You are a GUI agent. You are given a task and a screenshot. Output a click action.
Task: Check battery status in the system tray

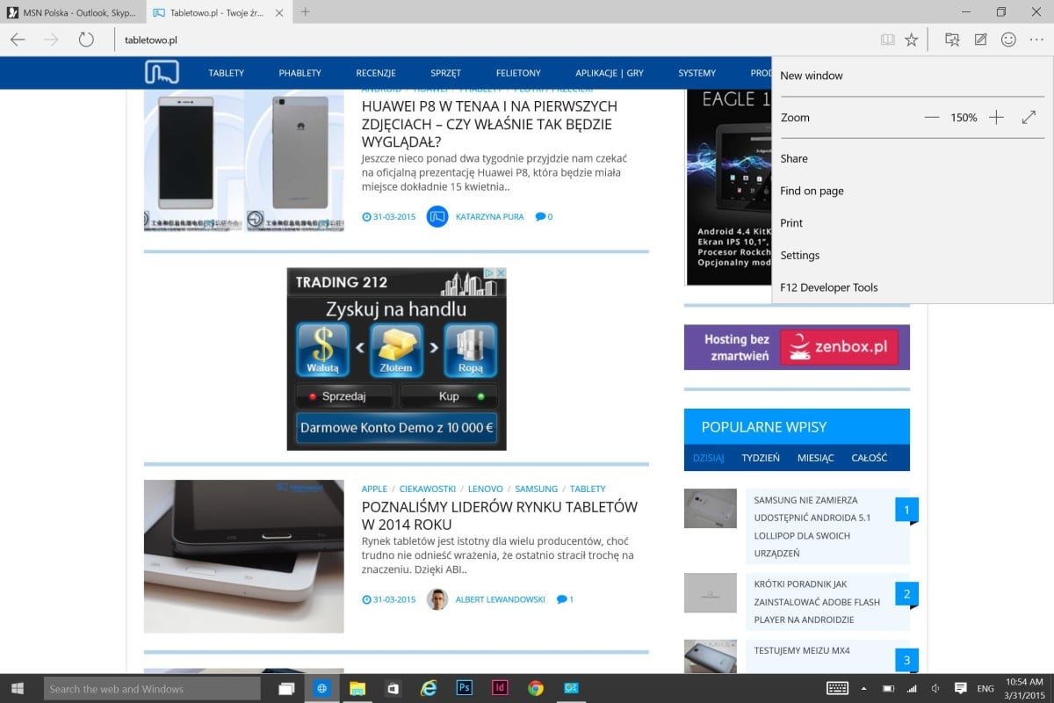point(888,688)
